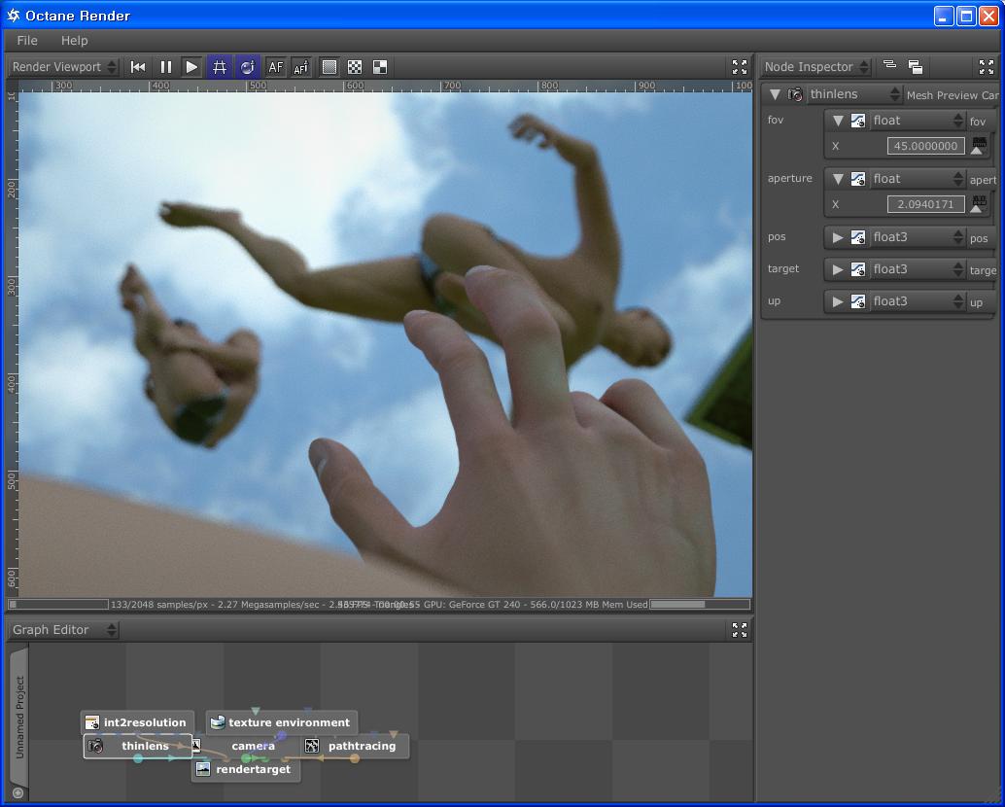Select the rendertarget node
1005x807 pixels.
point(246,769)
